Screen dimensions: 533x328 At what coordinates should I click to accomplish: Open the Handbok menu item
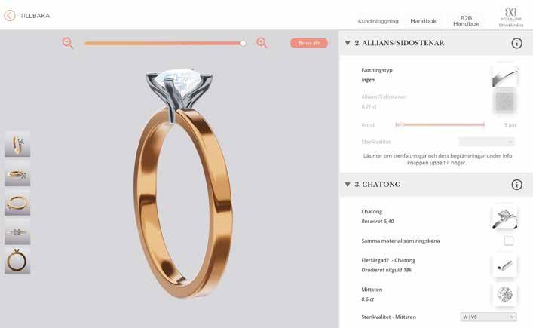[423, 21]
